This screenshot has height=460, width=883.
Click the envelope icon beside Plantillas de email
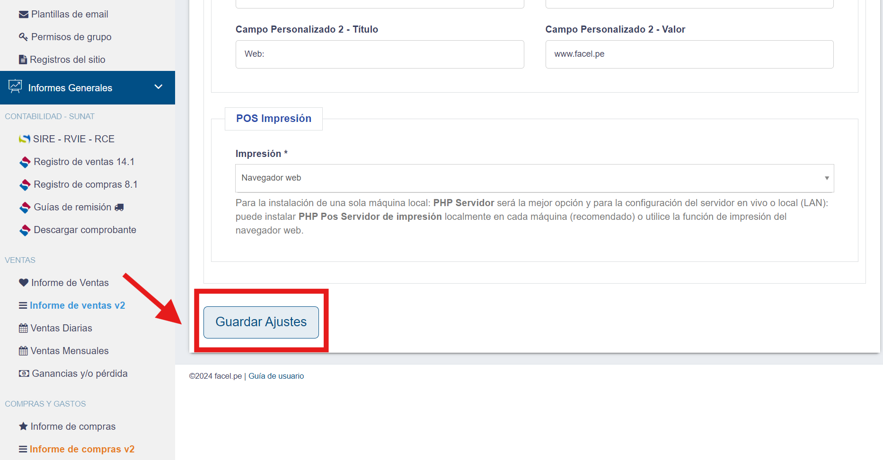pos(23,15)
